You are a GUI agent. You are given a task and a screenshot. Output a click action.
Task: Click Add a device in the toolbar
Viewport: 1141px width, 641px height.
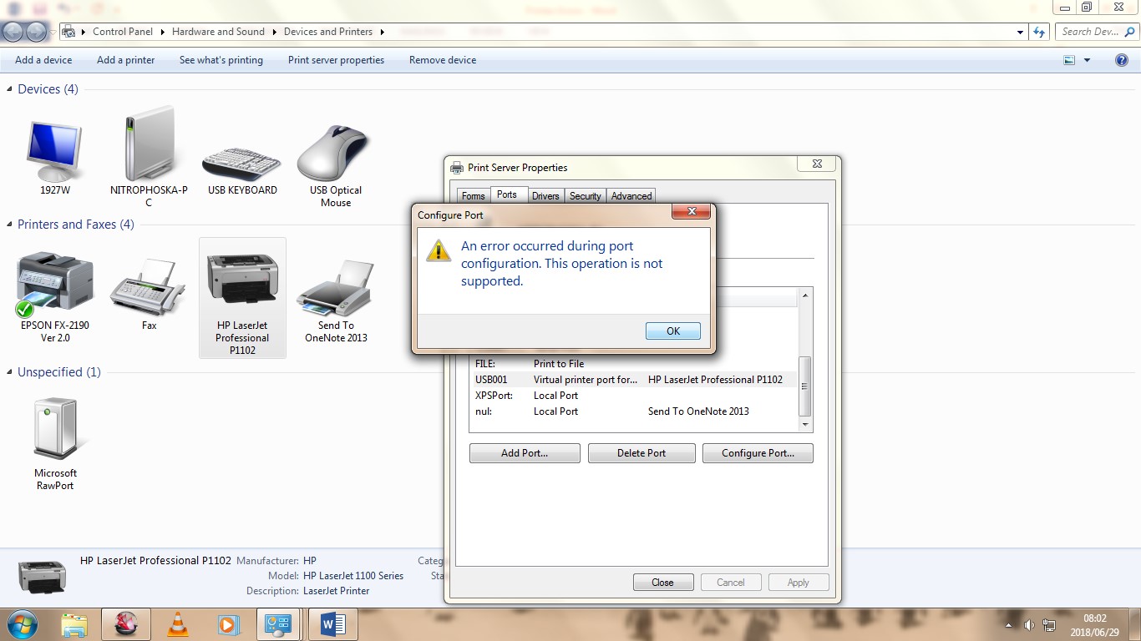(x=43, y=60)
